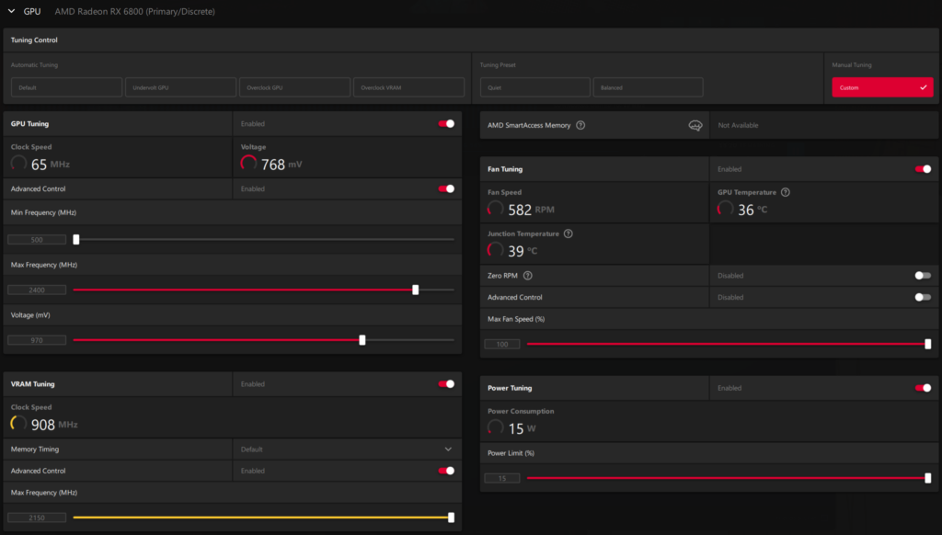The width and height of the screenshot is (942, 535).
Task: Click the VRAM Max Frequency value field
Action: (37, 518)
